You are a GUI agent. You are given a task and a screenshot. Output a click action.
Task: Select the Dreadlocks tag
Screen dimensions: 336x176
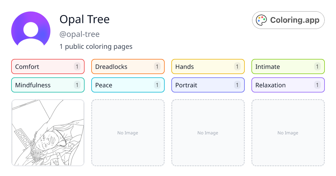128,66
